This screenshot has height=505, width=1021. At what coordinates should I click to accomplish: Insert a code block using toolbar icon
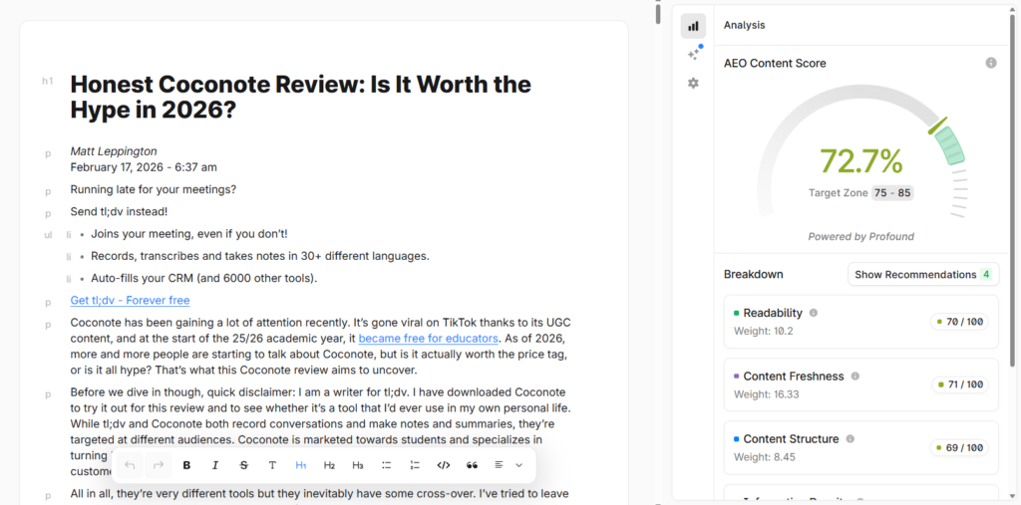click(444, 465)
